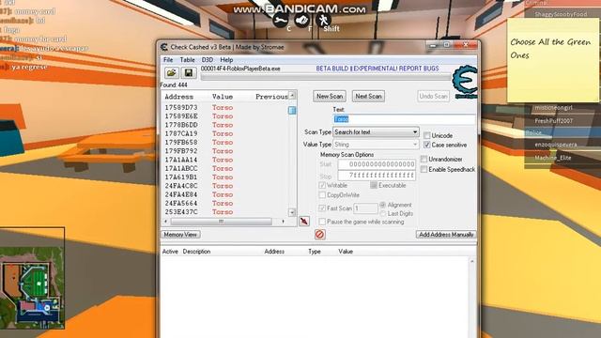This screenshot has width=601, height=338.
Task: Select address 17A1AA14 in results
Action: 181,160
